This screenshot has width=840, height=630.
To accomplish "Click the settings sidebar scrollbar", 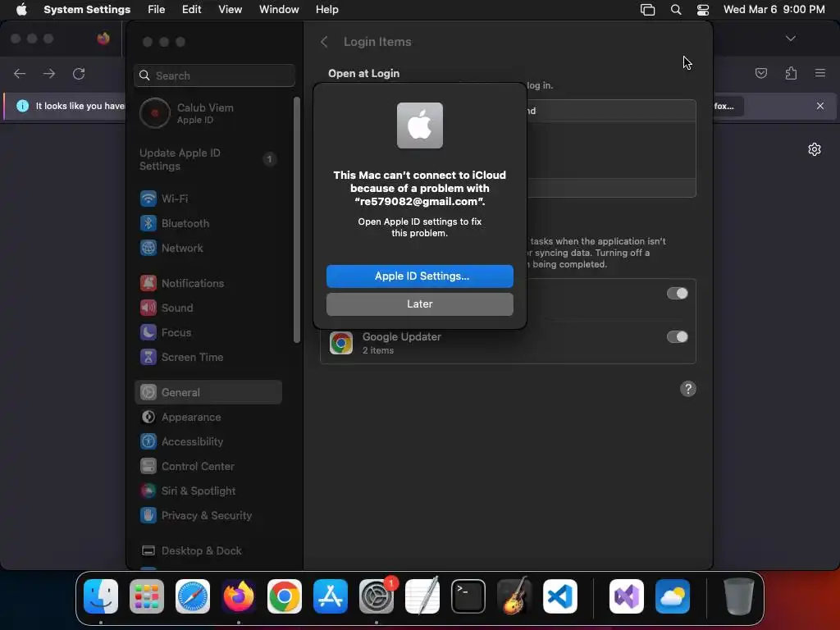I will tap(297, 220).
